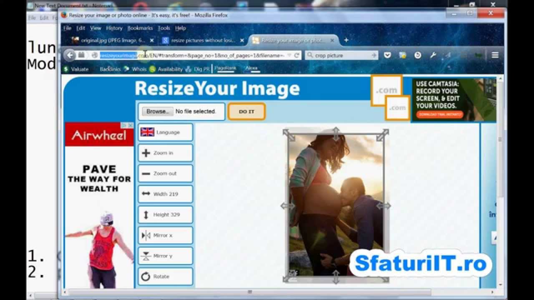
Task: Click the Browse... file button
Action: click(157, 111)
